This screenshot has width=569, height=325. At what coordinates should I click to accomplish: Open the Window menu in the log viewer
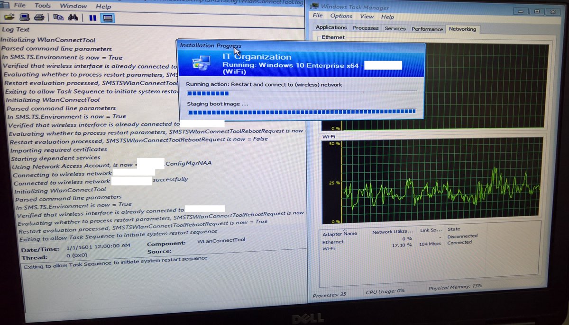(x=73, y=6)
